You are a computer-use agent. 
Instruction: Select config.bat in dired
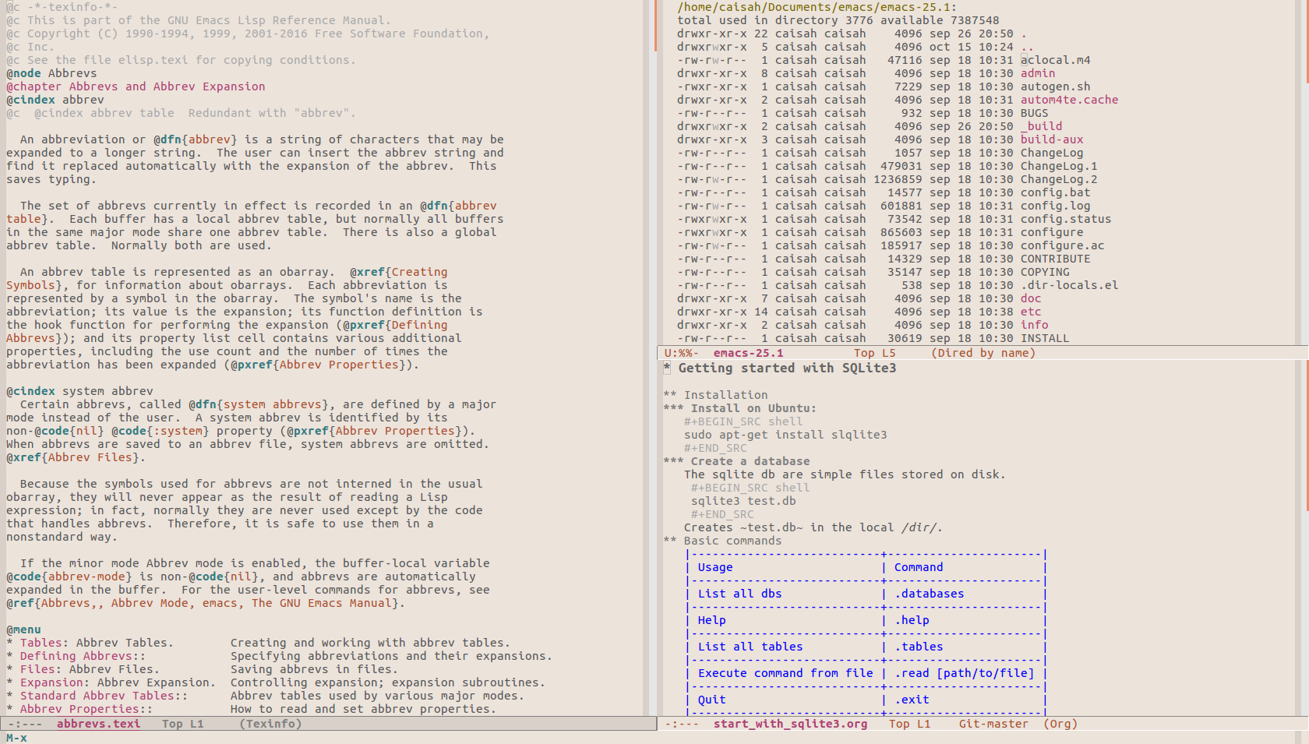coord(1056,192)
